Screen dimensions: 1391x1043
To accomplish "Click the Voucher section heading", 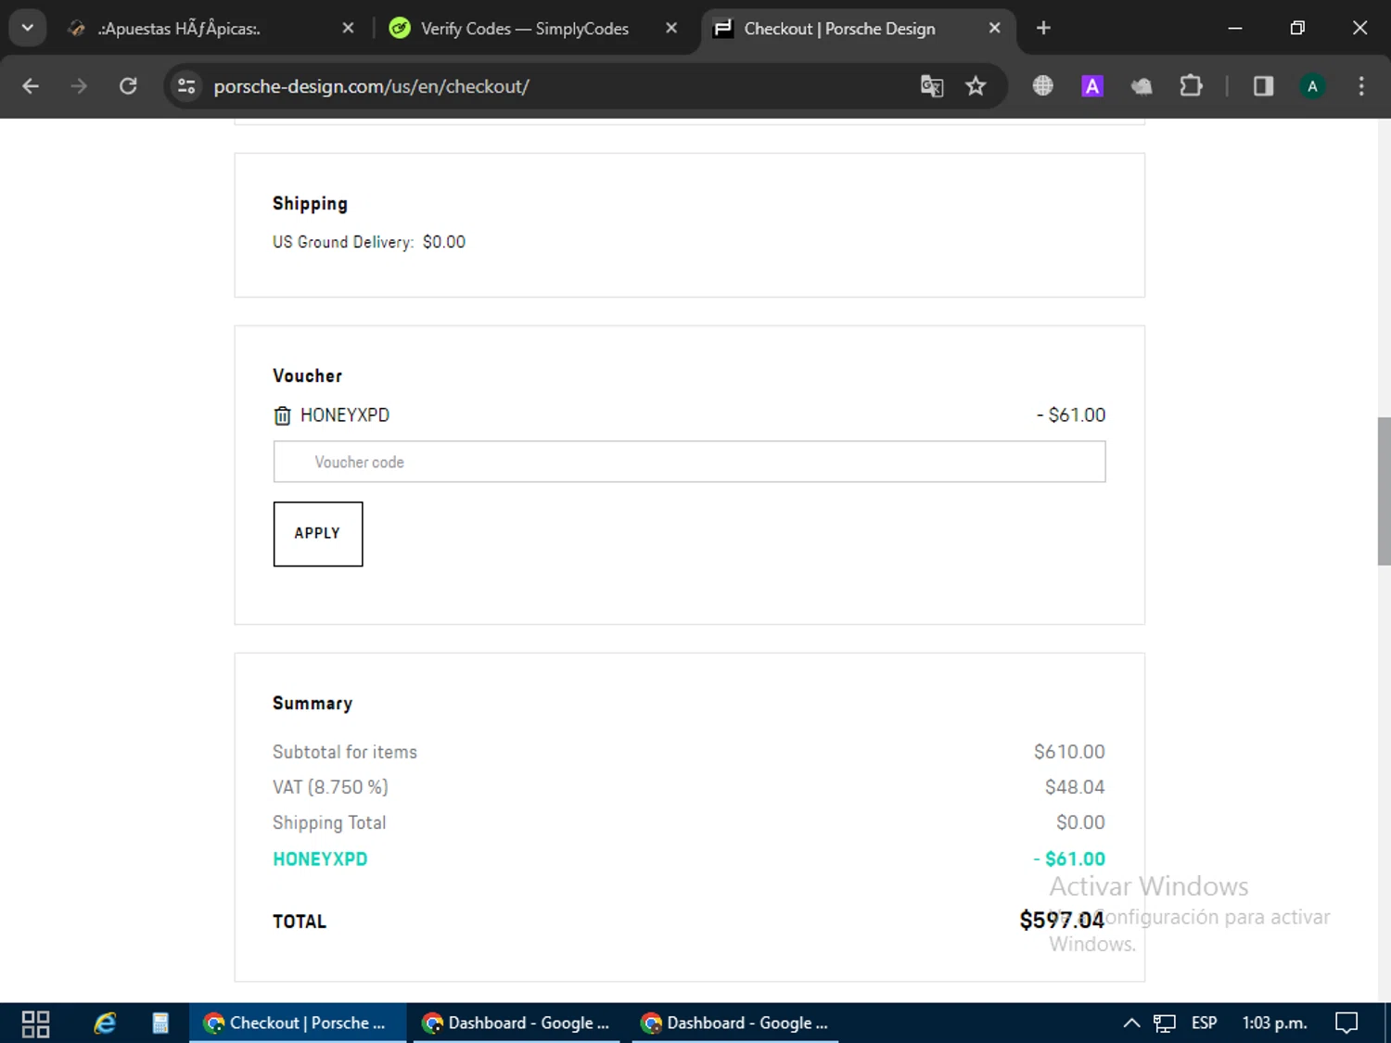I will (x=307, y=376).
